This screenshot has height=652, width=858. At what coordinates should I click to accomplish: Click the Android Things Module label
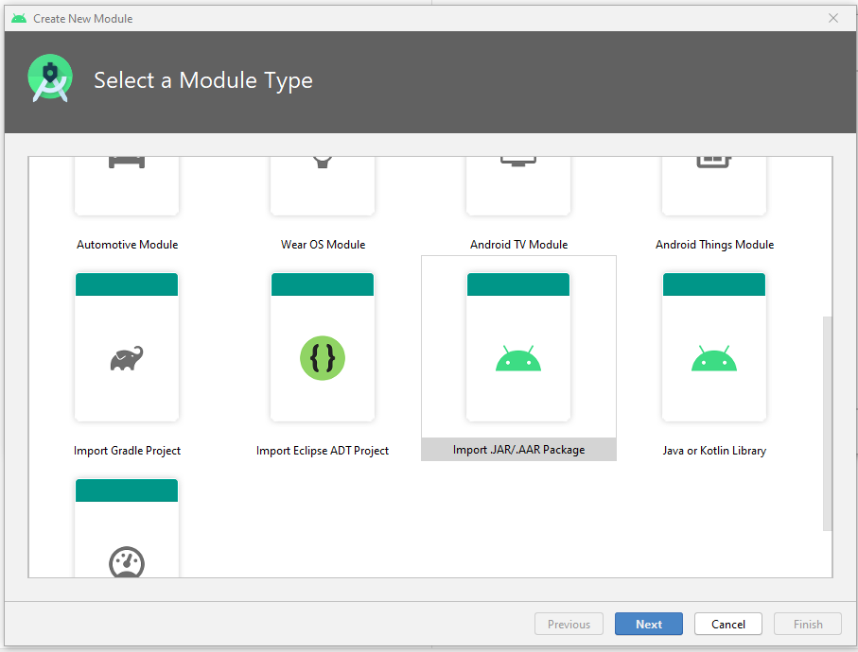tap(714, 245)
